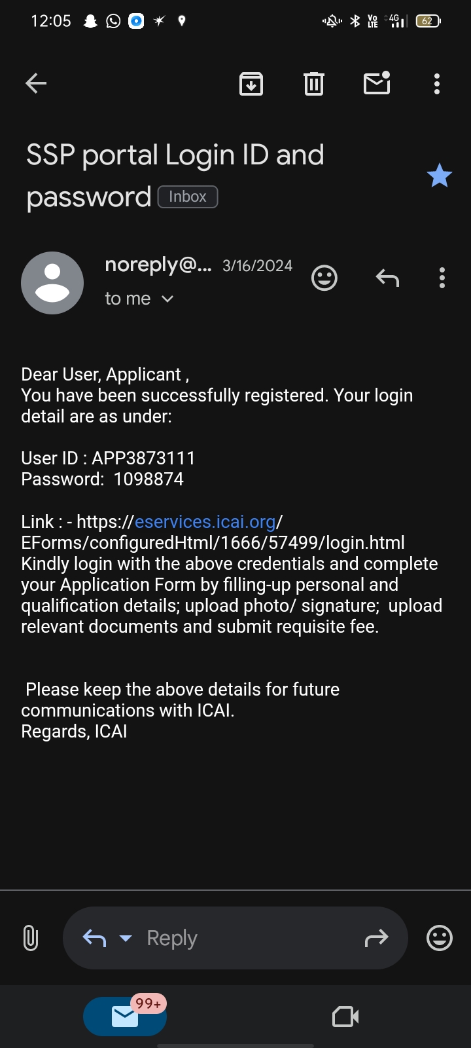Viewport: 471px width, 1048px height.
Task: Open the top-right overflow menu
Action: 437,84
